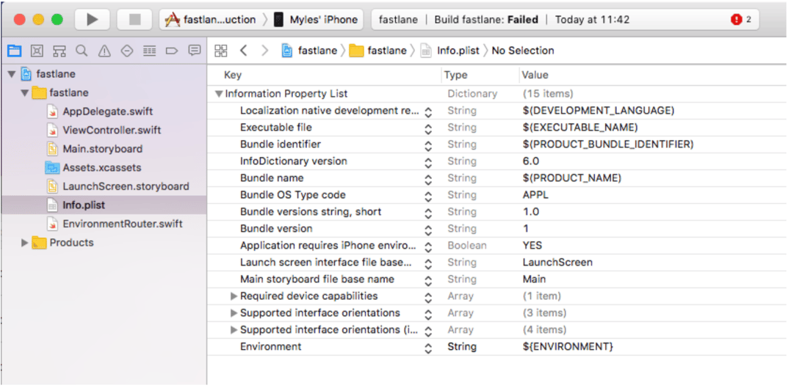Open the Test navigator diamond icon

tap(126, 51)
